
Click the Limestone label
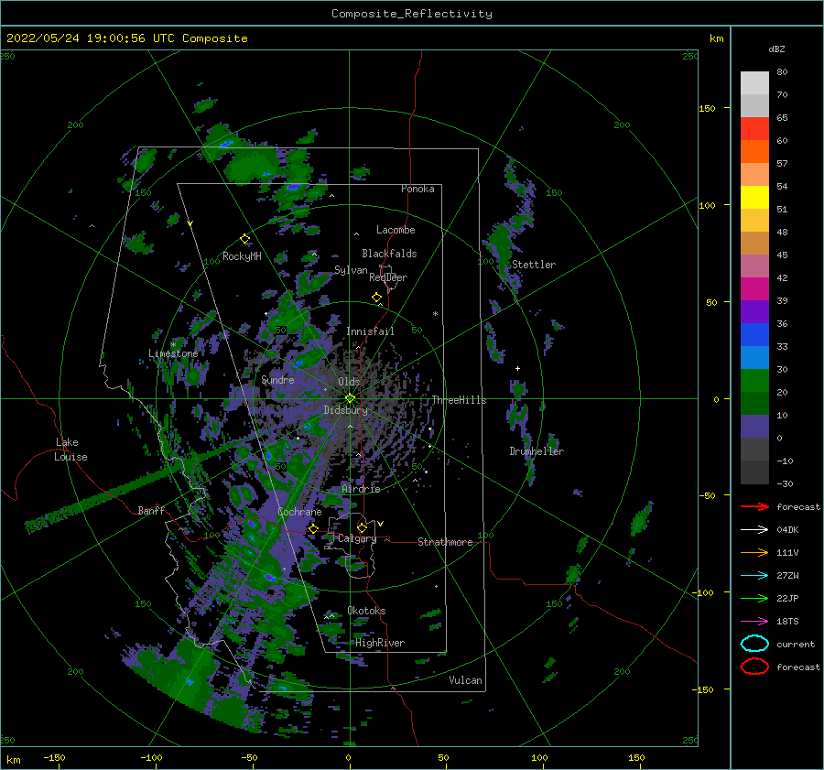[x=173, y=353]
